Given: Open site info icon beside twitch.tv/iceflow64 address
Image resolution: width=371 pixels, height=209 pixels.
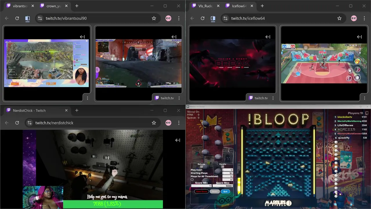Looking at the screenshot, I should click(x=225, y=18).
